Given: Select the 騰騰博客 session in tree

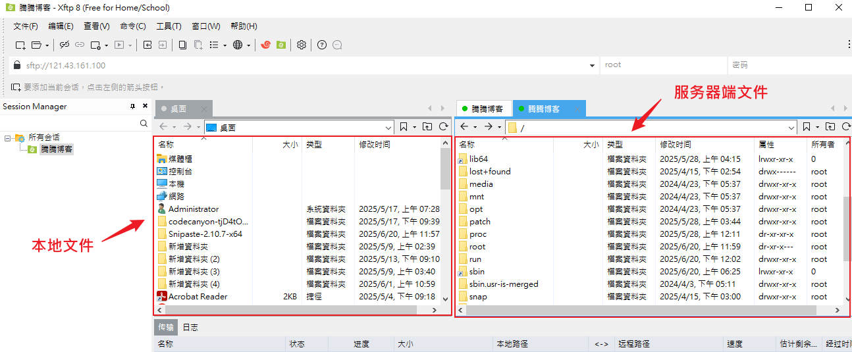Looking at the screenshot, I should pos(57,149).
